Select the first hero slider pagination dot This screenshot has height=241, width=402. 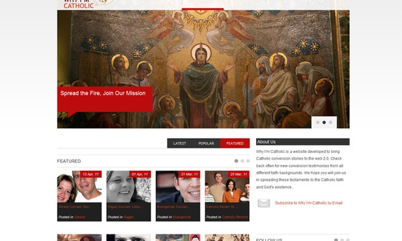click(318, 122)
